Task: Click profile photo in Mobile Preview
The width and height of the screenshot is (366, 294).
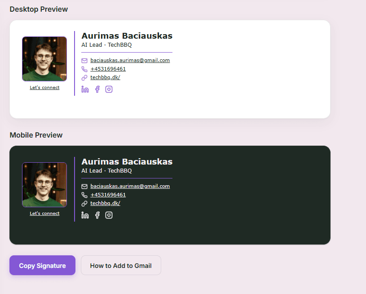Action: pyautogui.click(x=44, y=185)
